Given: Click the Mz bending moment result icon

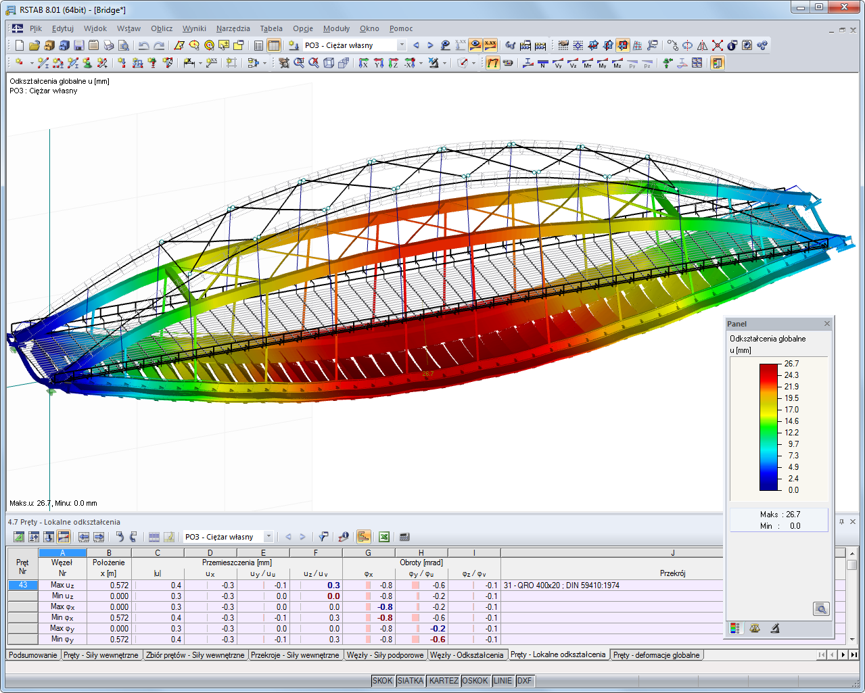Looking at the screenshot, I should pyautogui.click(x=617, y=63).
